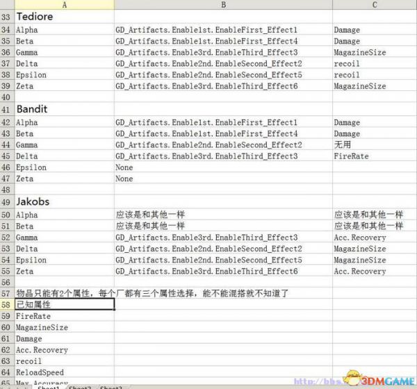Click the 已知属性 active cell

[x=65, y=304]
